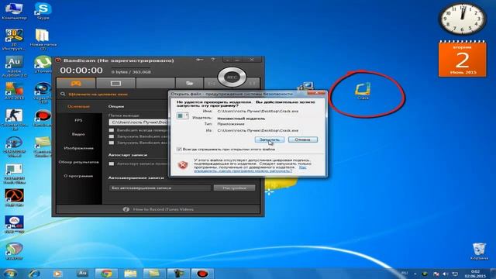Open the 3D Инструктор desktop shortcut
The height and width of the screenshot is (279, 496).
[14, 40]
